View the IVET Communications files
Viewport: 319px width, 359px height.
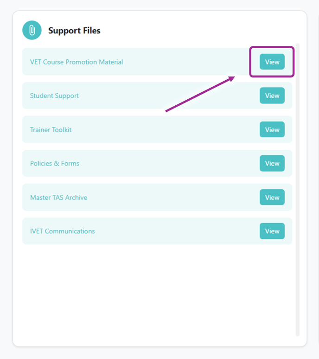coord(272,231)
